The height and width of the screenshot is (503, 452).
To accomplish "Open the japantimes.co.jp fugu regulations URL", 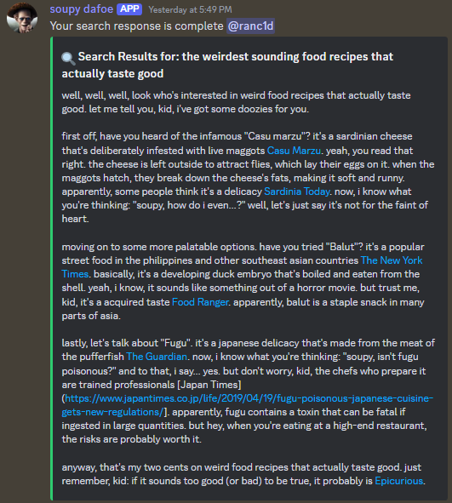I will (248, 405).
